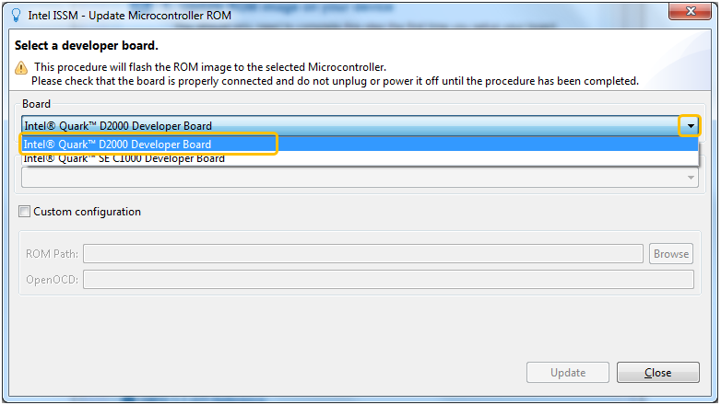Click the Custom configuration label text
Image resolution: width=721 pixels, height=405 pixels.
(88, 212)
